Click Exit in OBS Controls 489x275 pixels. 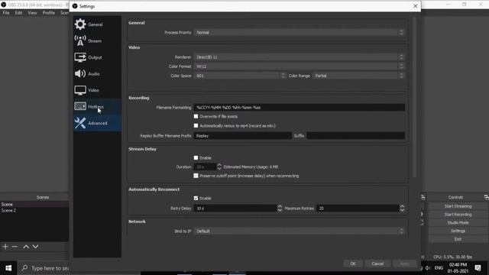tap(458, 239)
